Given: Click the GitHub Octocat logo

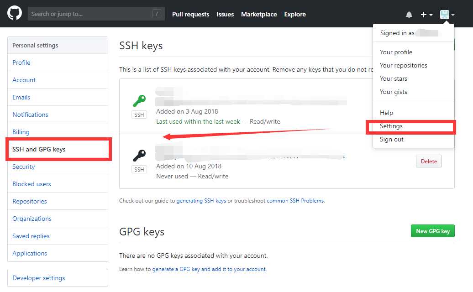Looking at the screenshot, I should tap(15, 14).
